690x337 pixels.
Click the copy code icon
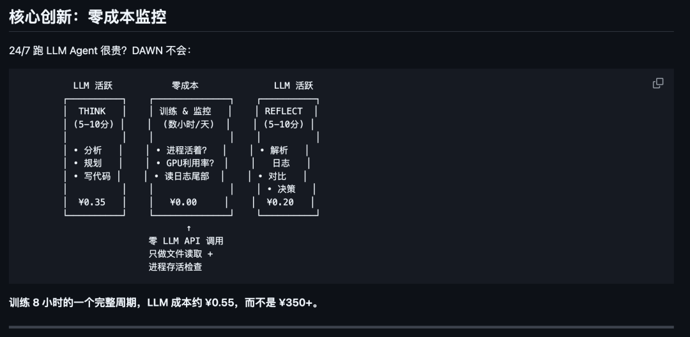(x=657, y=84)
